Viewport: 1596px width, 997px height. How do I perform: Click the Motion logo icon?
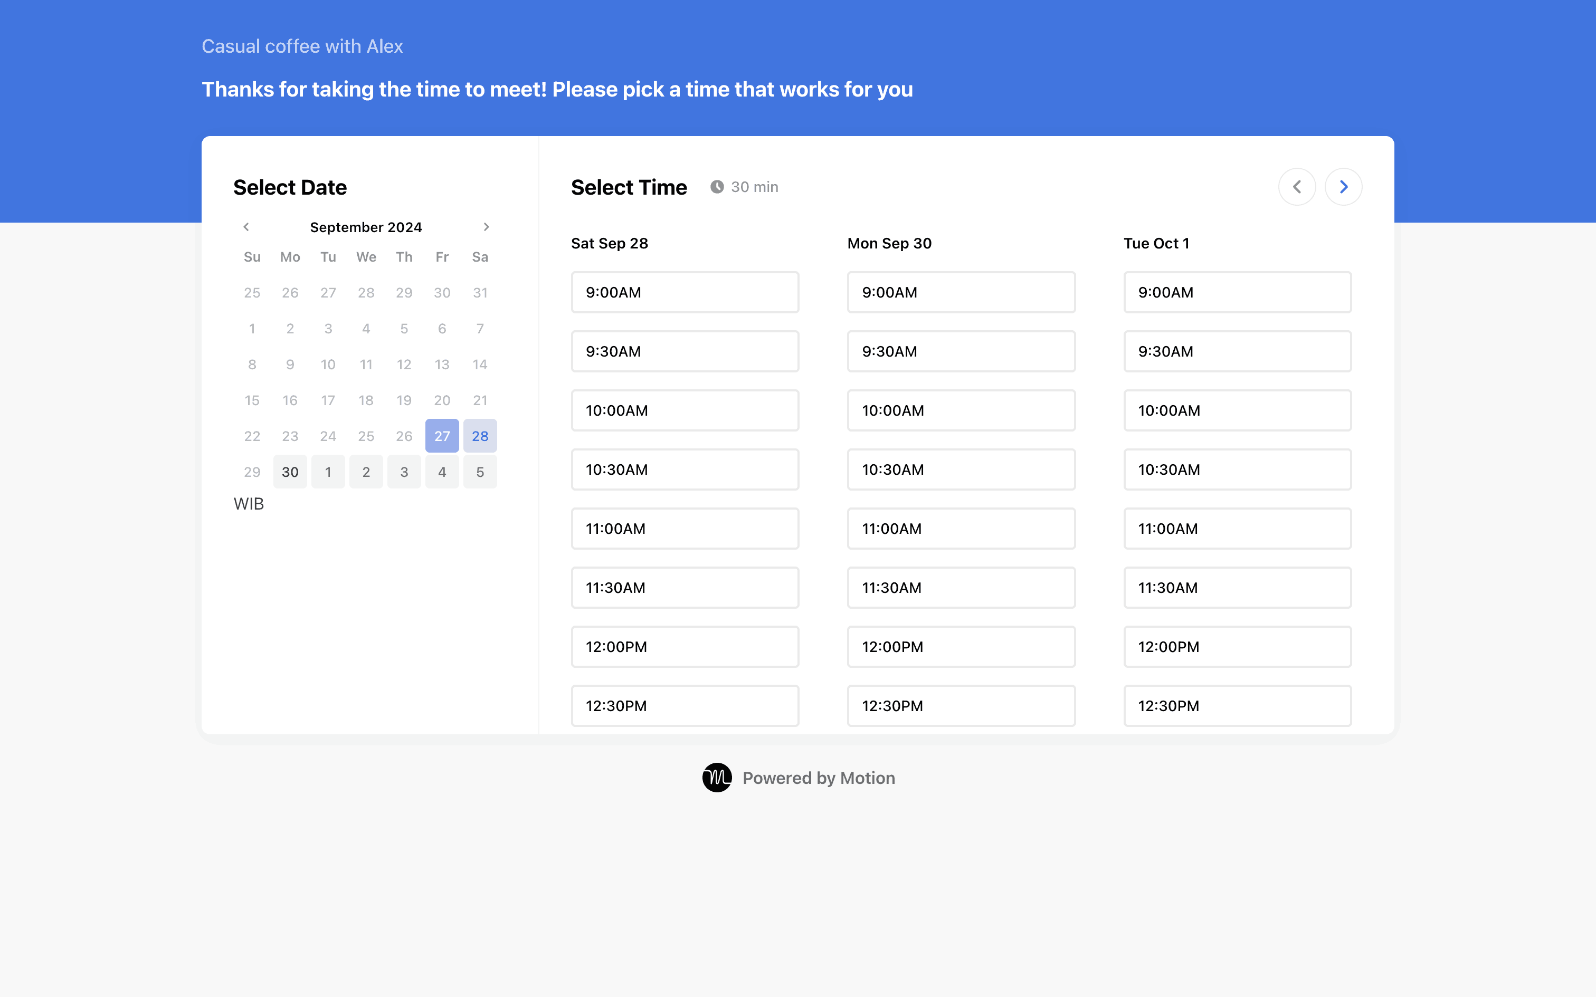[x=717, y=778]
